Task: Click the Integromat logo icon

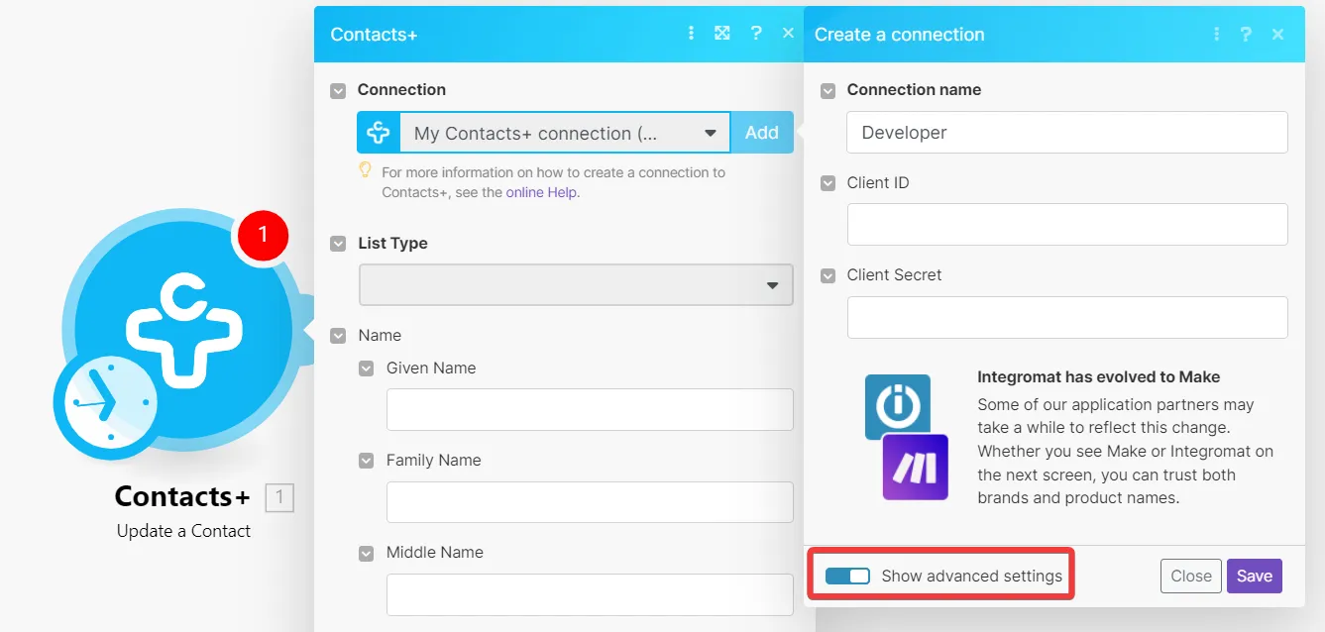Action: (897, 405)
